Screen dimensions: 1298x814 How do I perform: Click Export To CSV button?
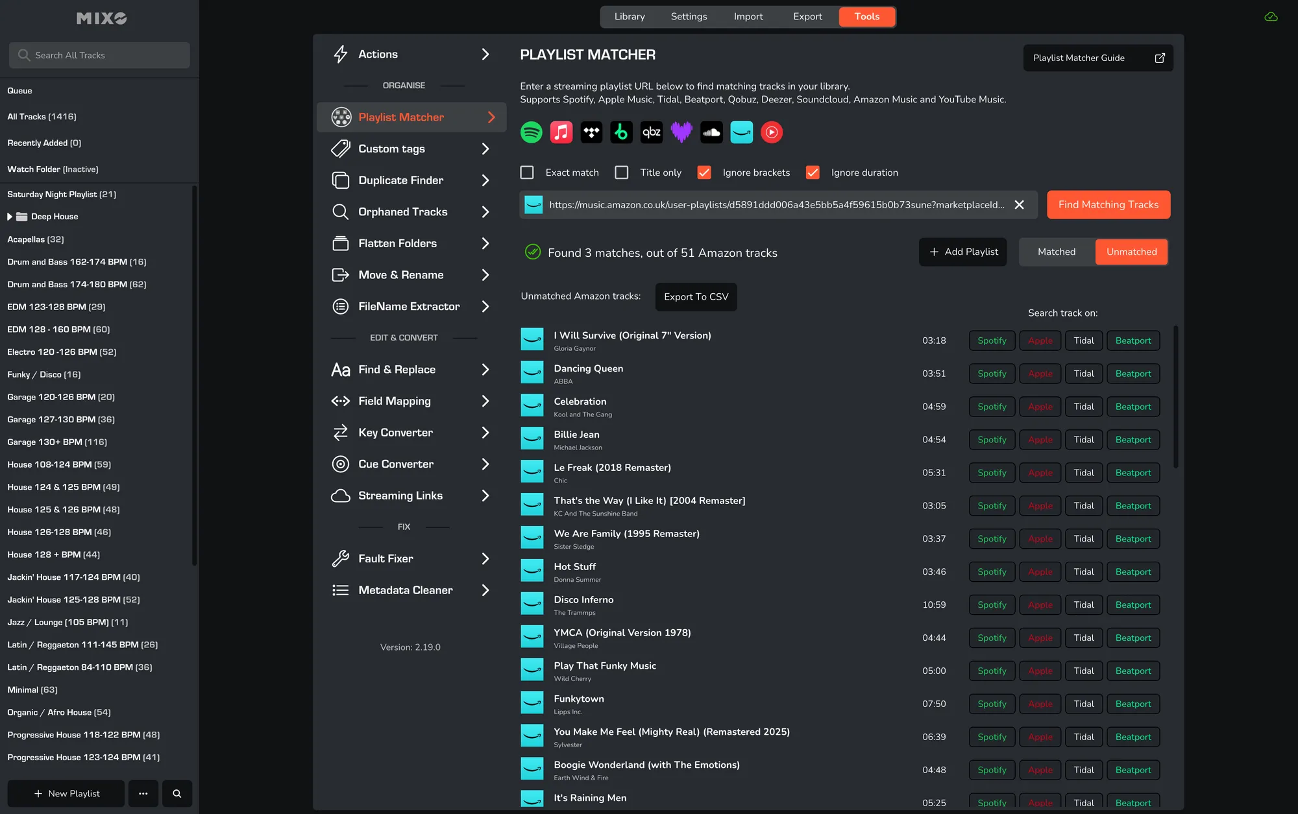tap(696, 297)
